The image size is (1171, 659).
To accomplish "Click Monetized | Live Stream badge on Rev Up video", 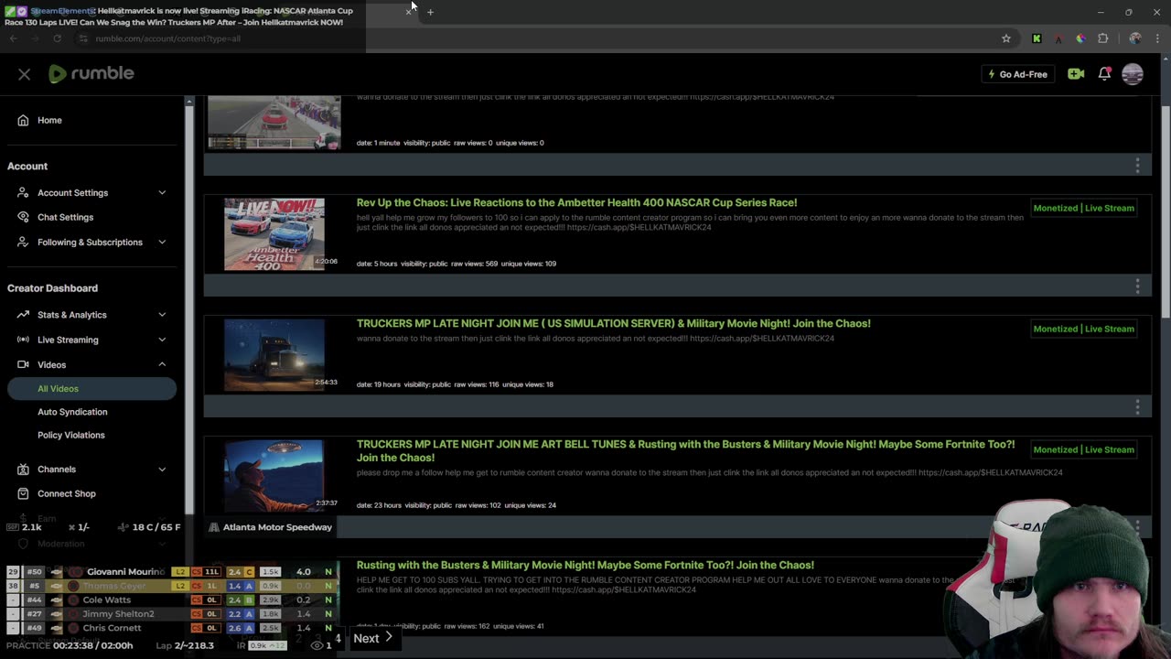I will pos(1083,208).
